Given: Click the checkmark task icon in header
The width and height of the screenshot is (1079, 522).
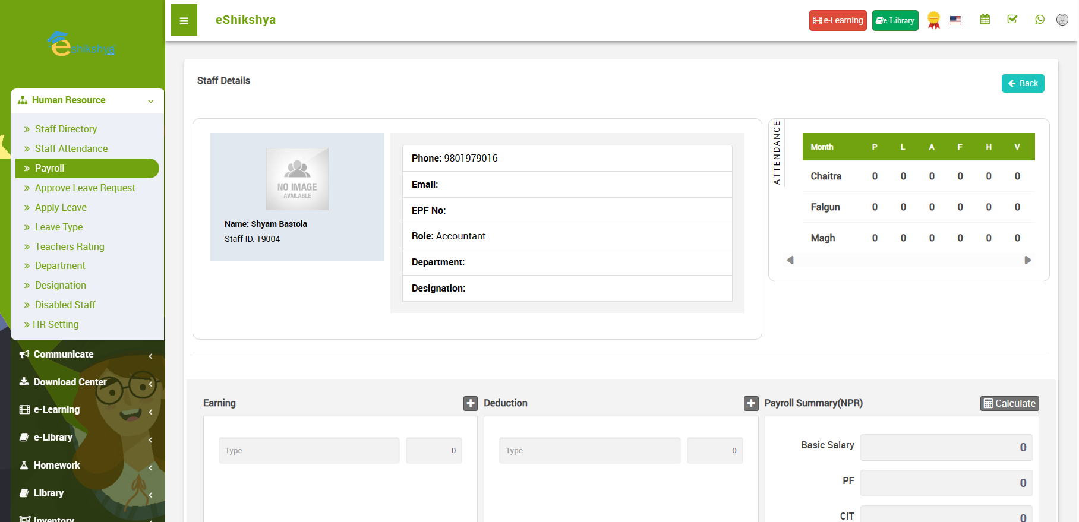Looking at the screenshot, I should pos(1012,20).
